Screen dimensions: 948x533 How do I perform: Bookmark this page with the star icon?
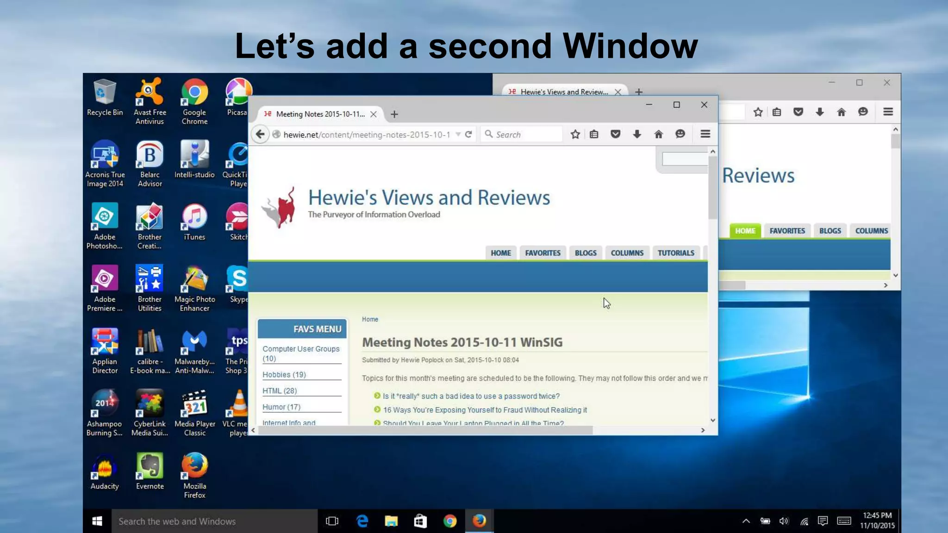pos(575,134)
